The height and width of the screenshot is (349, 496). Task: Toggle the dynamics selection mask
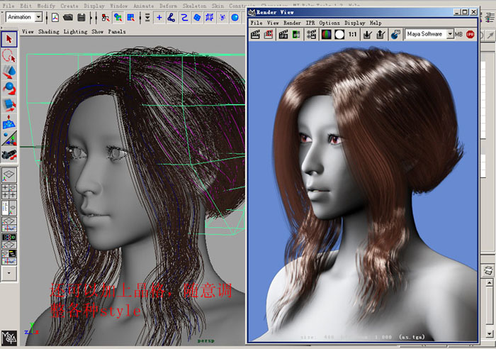click(x=222, y=18)
